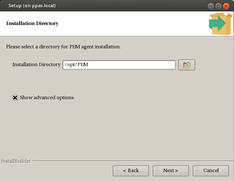Viewport: 234px width, 181px height.
Task: Focus the Installation Directory path field
Action: tap(119, 65)
